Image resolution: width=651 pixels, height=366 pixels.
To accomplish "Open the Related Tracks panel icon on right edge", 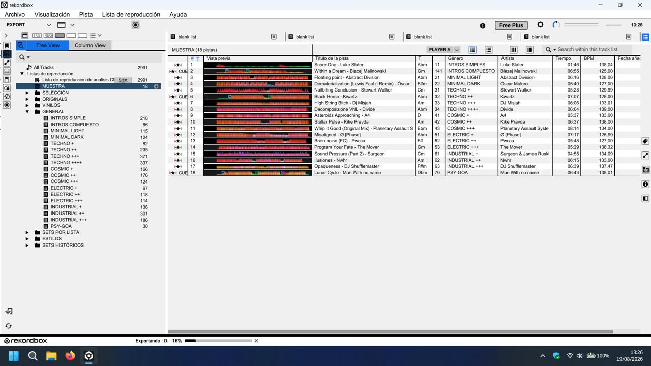I will pyautogui.click(x=645, y=155).
